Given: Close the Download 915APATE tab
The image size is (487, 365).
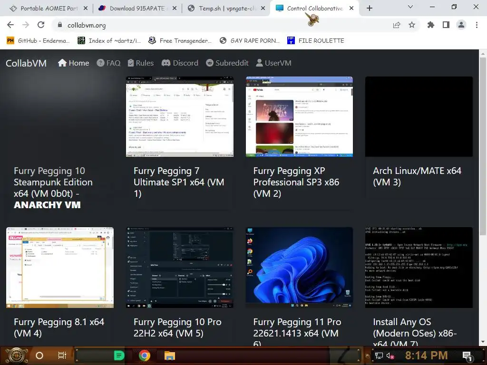Looking at the screenshot, I should [175, 9].
